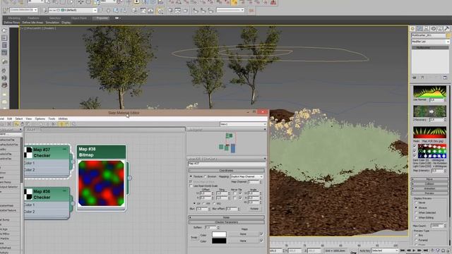Open Tools menu in Slate Material Editor
This screenshot has height=254, width=452.
coord(52,119)
